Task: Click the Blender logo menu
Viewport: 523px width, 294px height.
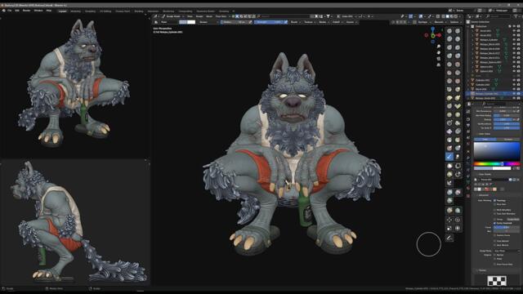Action: click(x=3, y=11)
